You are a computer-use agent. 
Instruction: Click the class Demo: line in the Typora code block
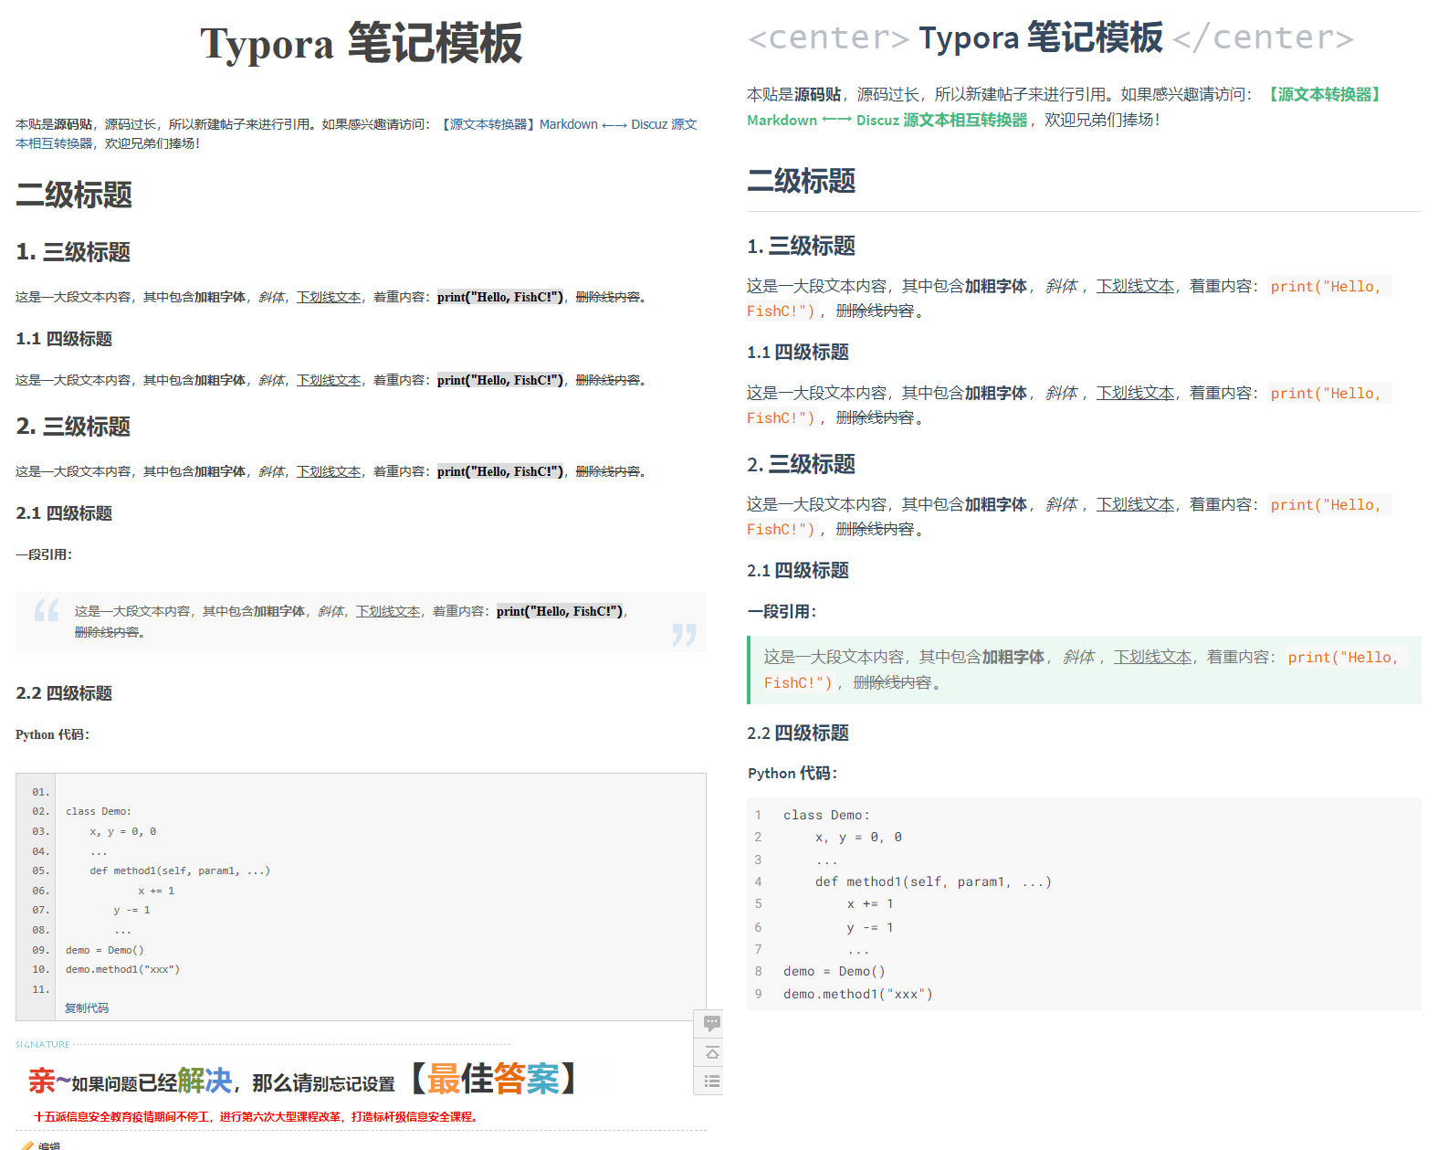[x=826, y=815]
